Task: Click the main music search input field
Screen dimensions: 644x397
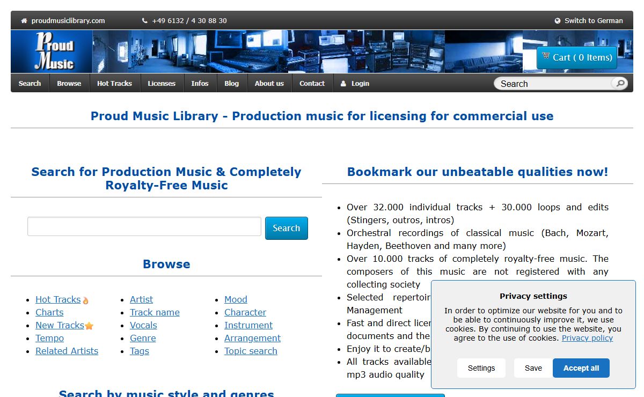Action: 144,226
